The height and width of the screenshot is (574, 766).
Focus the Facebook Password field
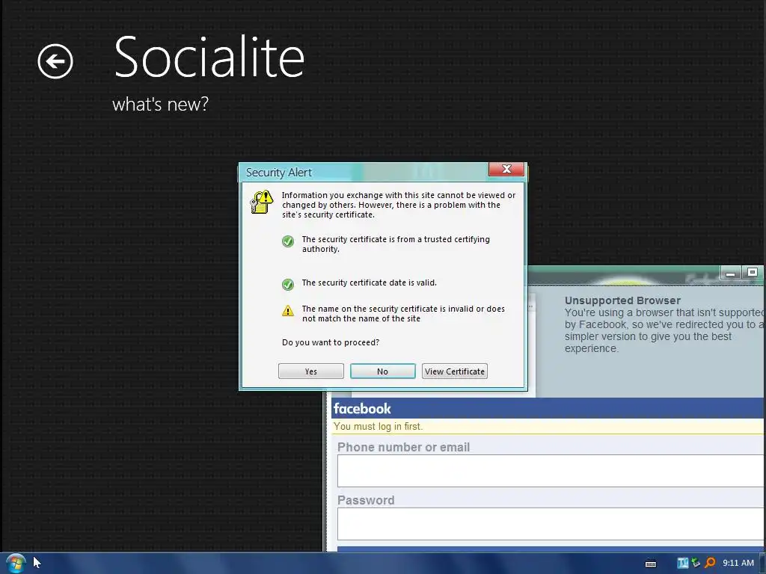tap(551, 524)
